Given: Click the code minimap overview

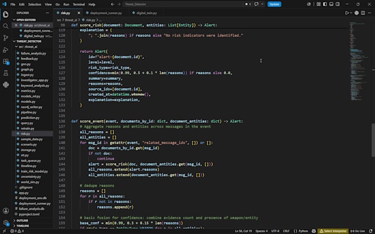Looking at the screenshot, I should (x=359, y=61).
